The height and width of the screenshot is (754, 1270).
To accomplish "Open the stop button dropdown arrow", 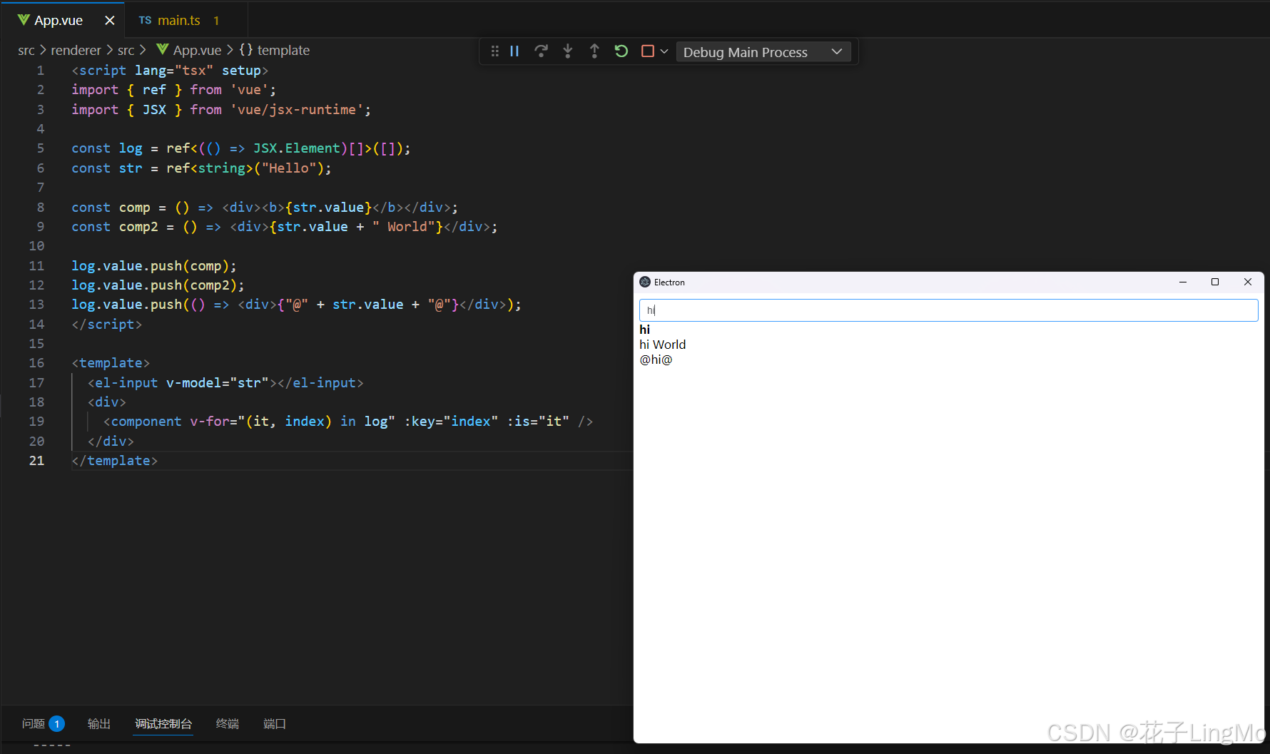I will tap(664, 51).
